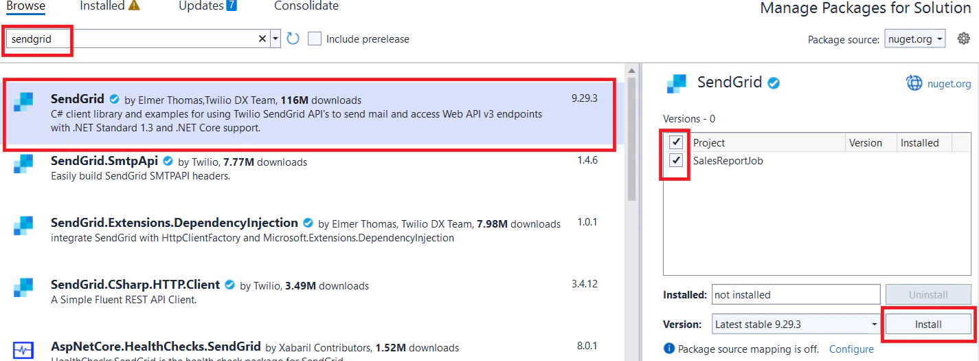Click verified badge next to SendGrid.CSharp.HTTP.Client

(x=230, y=285)
